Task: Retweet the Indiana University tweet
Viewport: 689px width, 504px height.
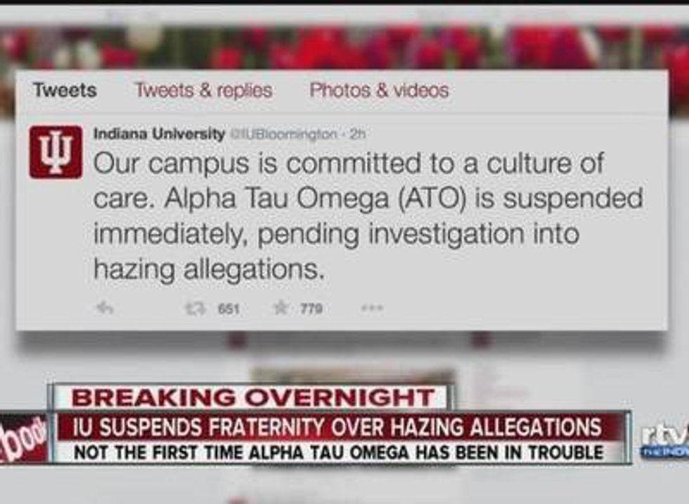Action: point(195,309)
